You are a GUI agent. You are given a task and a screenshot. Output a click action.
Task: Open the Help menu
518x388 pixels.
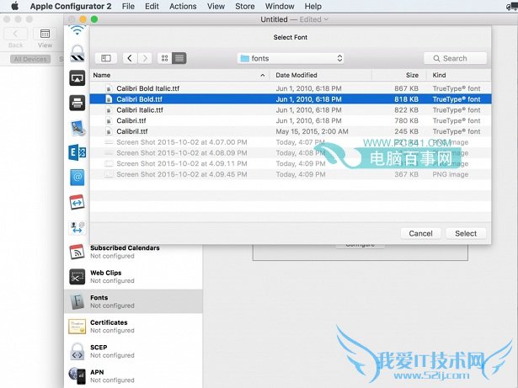312,6
